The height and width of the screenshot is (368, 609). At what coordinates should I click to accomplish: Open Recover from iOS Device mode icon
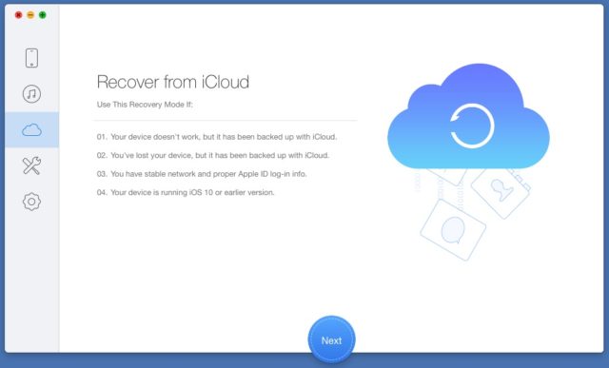click(31, 58)
